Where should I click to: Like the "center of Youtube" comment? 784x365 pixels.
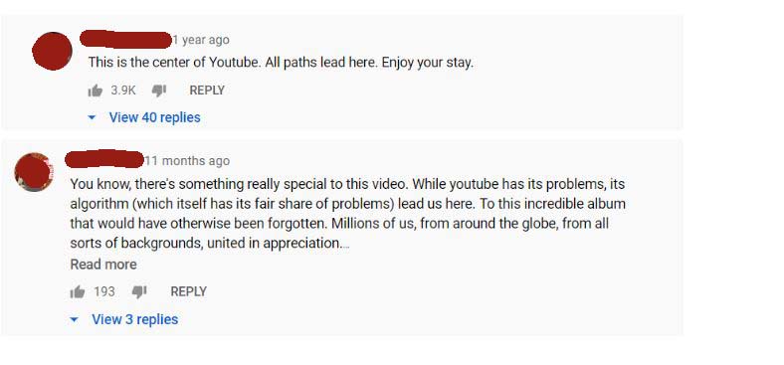[95, 91]
